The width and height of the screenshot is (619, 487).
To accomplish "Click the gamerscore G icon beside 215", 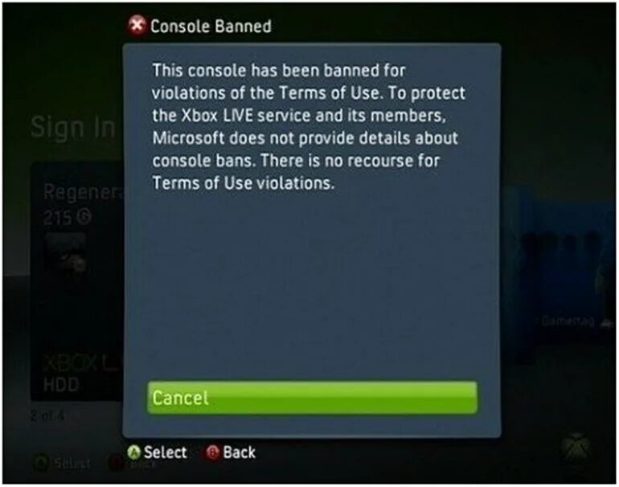I will (84, 217).
